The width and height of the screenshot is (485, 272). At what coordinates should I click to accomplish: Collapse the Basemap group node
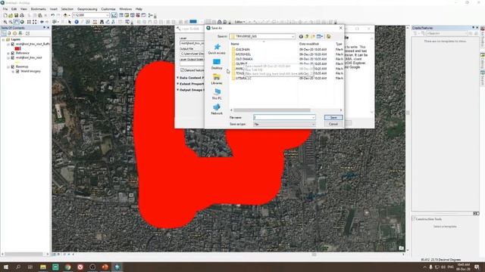8,66
